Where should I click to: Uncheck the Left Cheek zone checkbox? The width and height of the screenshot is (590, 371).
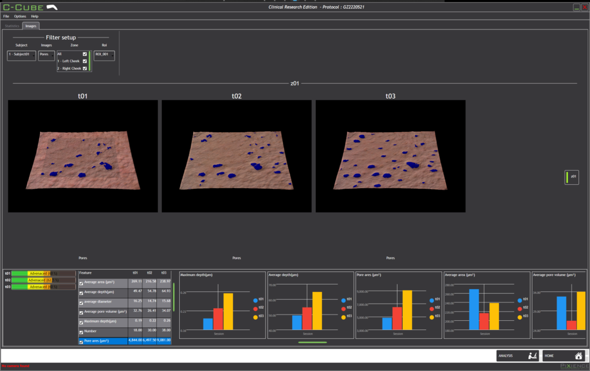point(85,61)
